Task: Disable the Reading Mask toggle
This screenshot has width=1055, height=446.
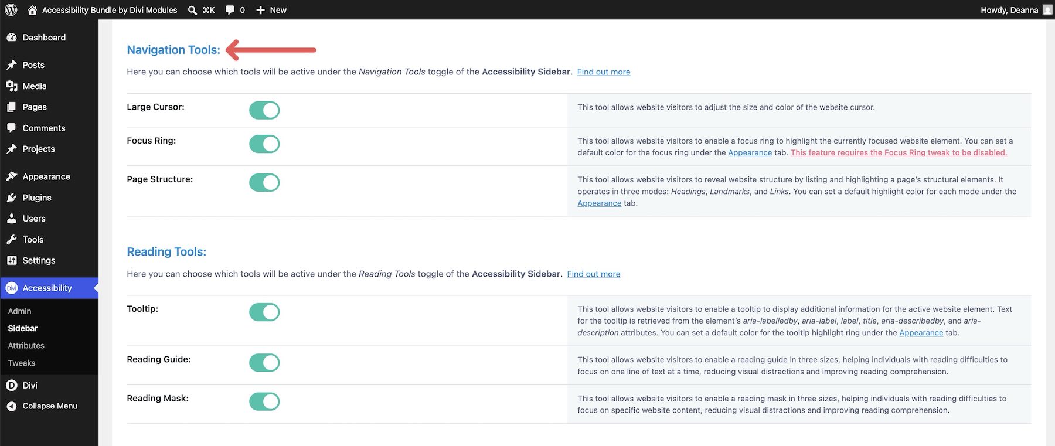Action: point(264,401)
